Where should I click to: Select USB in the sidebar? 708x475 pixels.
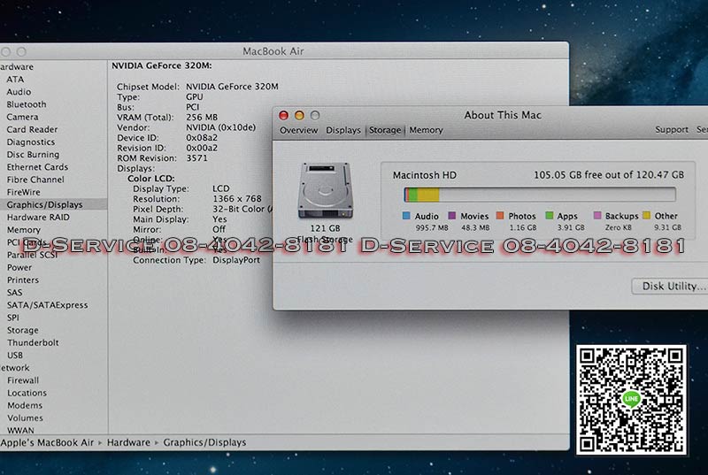pos(15,356)
